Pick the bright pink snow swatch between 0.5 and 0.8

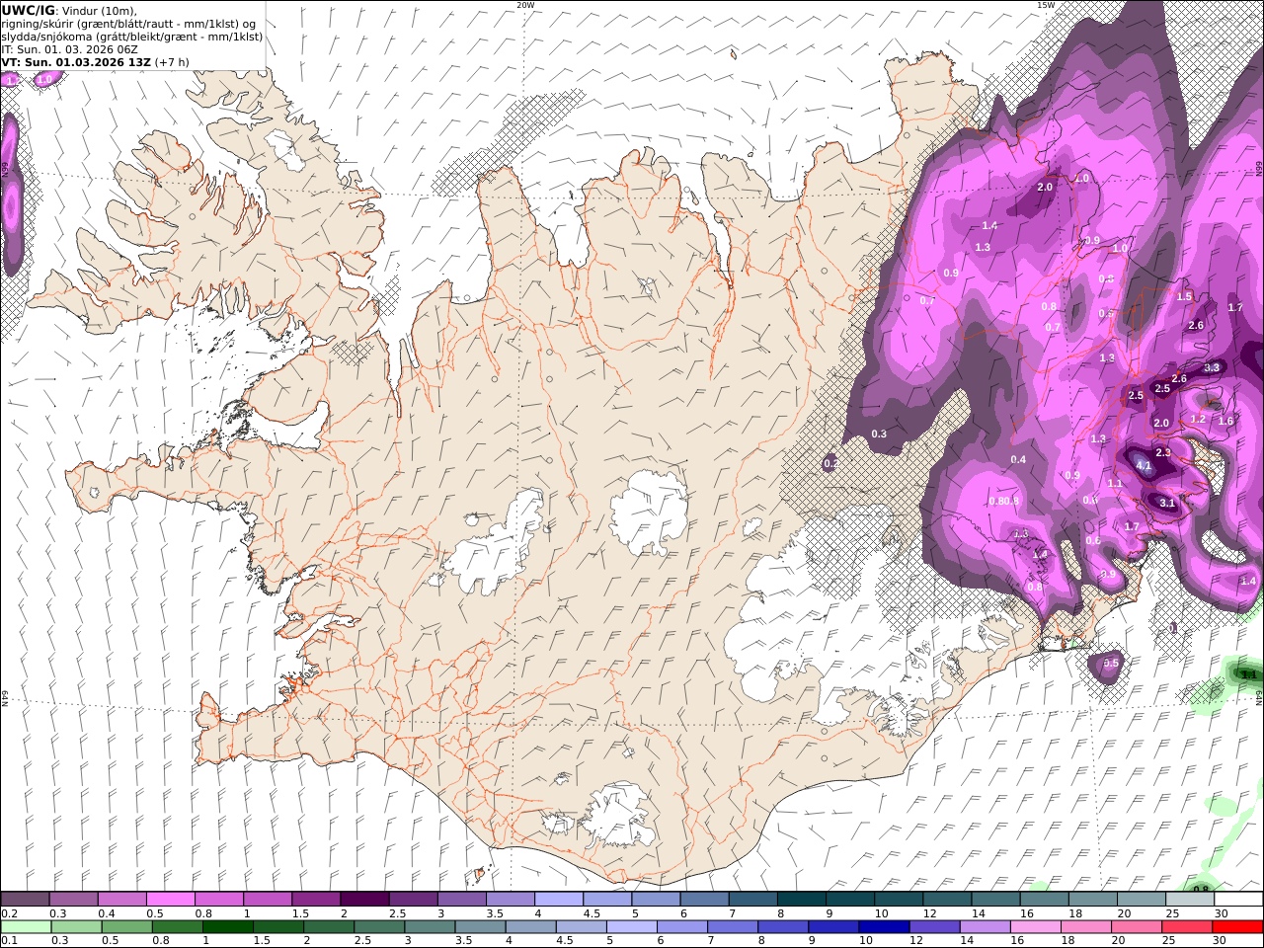[x=171, y=900]
